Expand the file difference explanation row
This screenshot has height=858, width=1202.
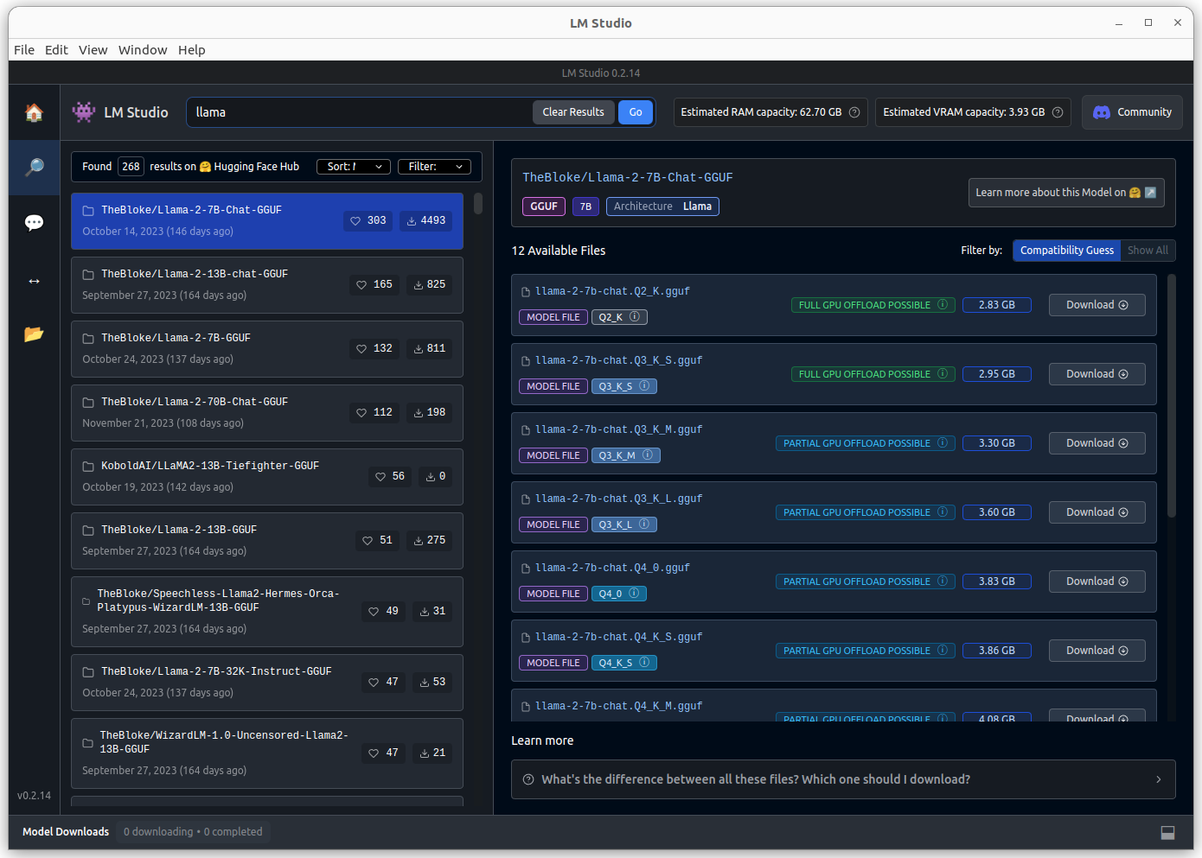(843, 779)
